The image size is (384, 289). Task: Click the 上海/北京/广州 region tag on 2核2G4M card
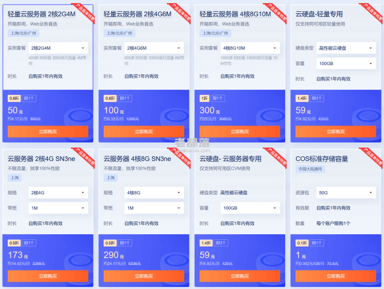(x=24, y=33)
